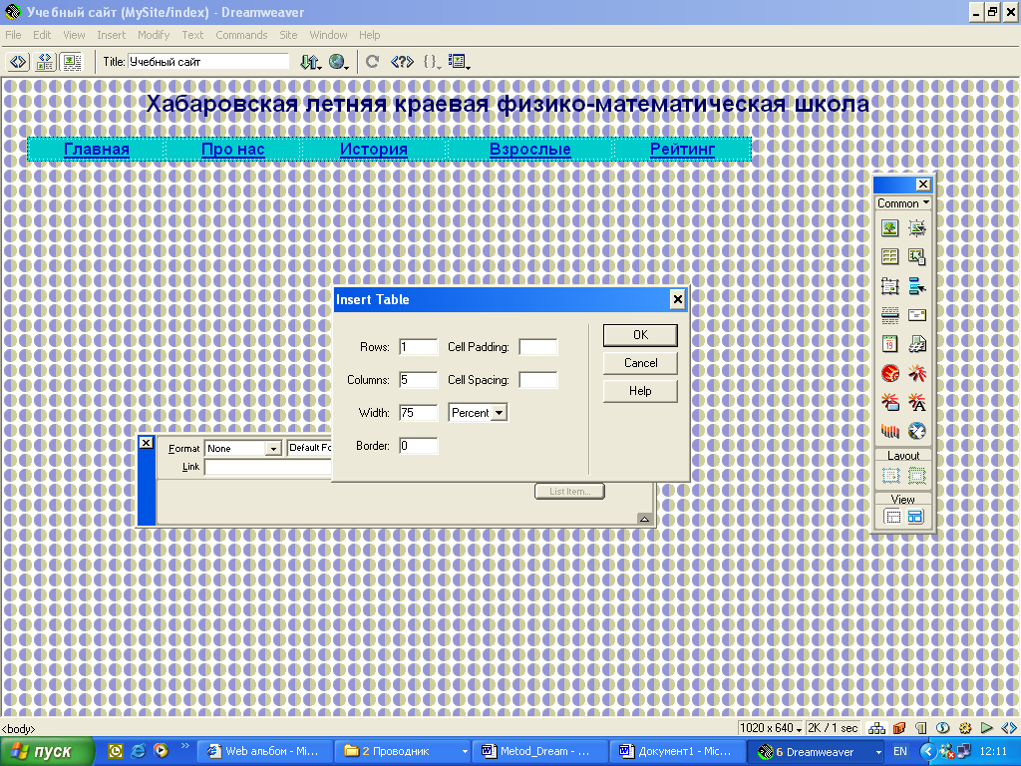Click the document Title field
Viewport: 1021px width, 766px height.
pos(208,62)
